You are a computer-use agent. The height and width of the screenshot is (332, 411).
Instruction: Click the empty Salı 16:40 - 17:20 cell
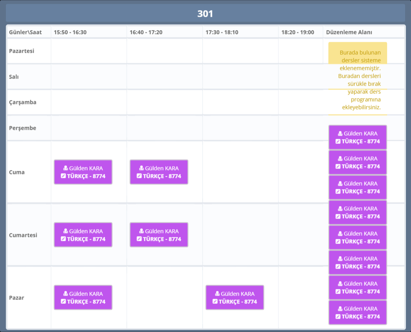tap(165, 77)
